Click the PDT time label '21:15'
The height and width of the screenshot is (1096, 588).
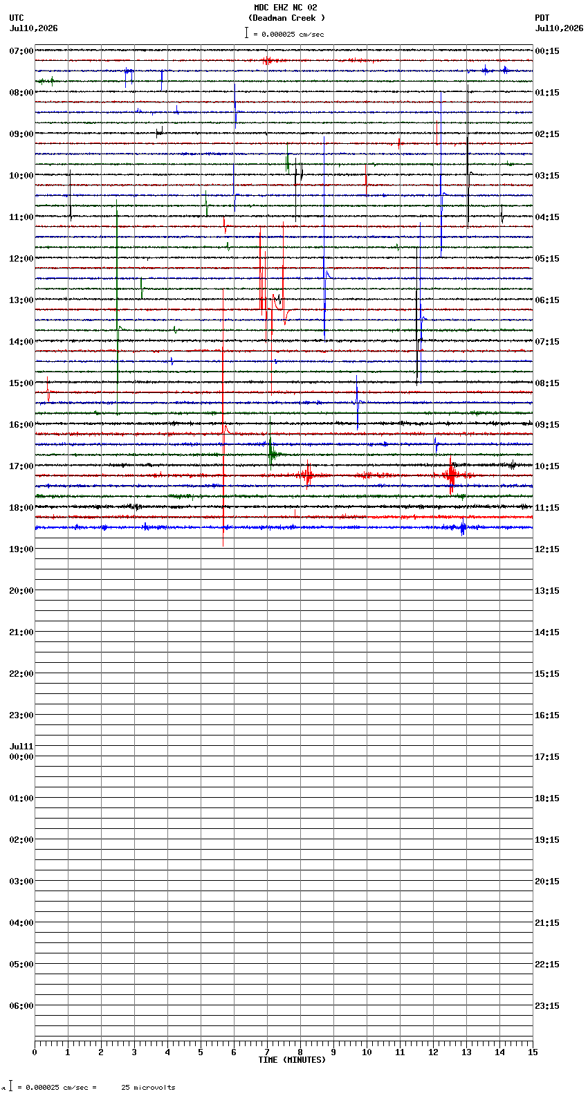coord(547,923)
